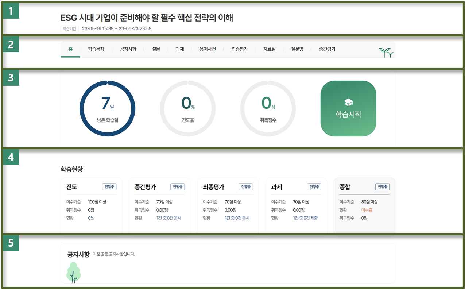Open the 중간평가 card title
Screen dimensions: 465x289
(x=145, y=187)
